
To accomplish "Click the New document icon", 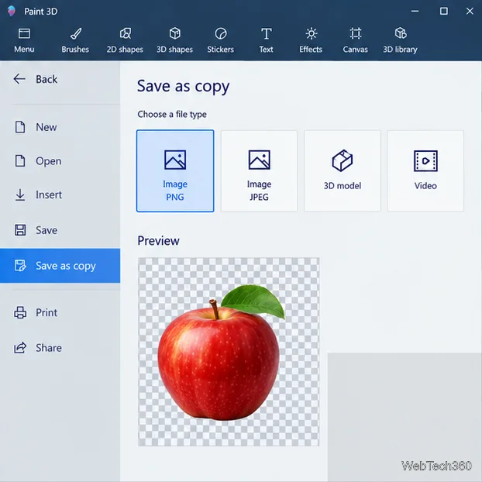I will [20, 127].
